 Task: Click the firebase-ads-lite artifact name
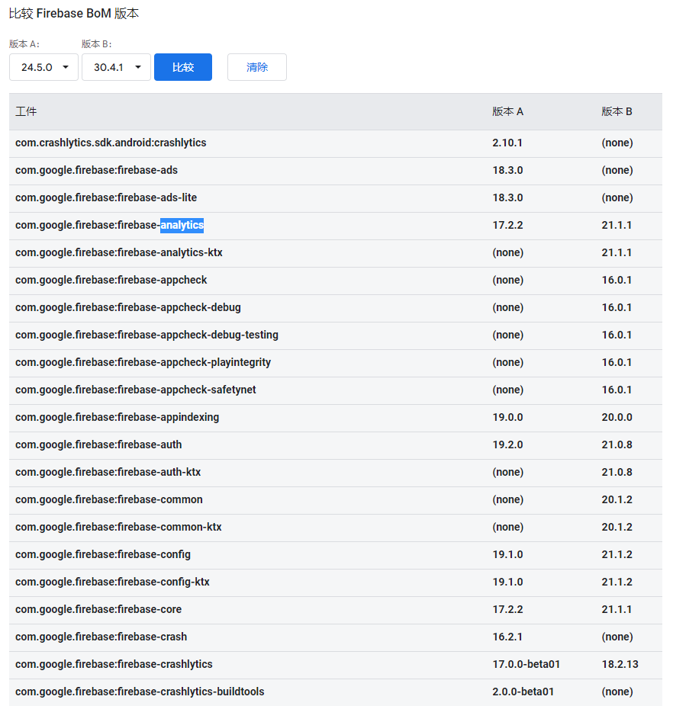click(106, 197)
